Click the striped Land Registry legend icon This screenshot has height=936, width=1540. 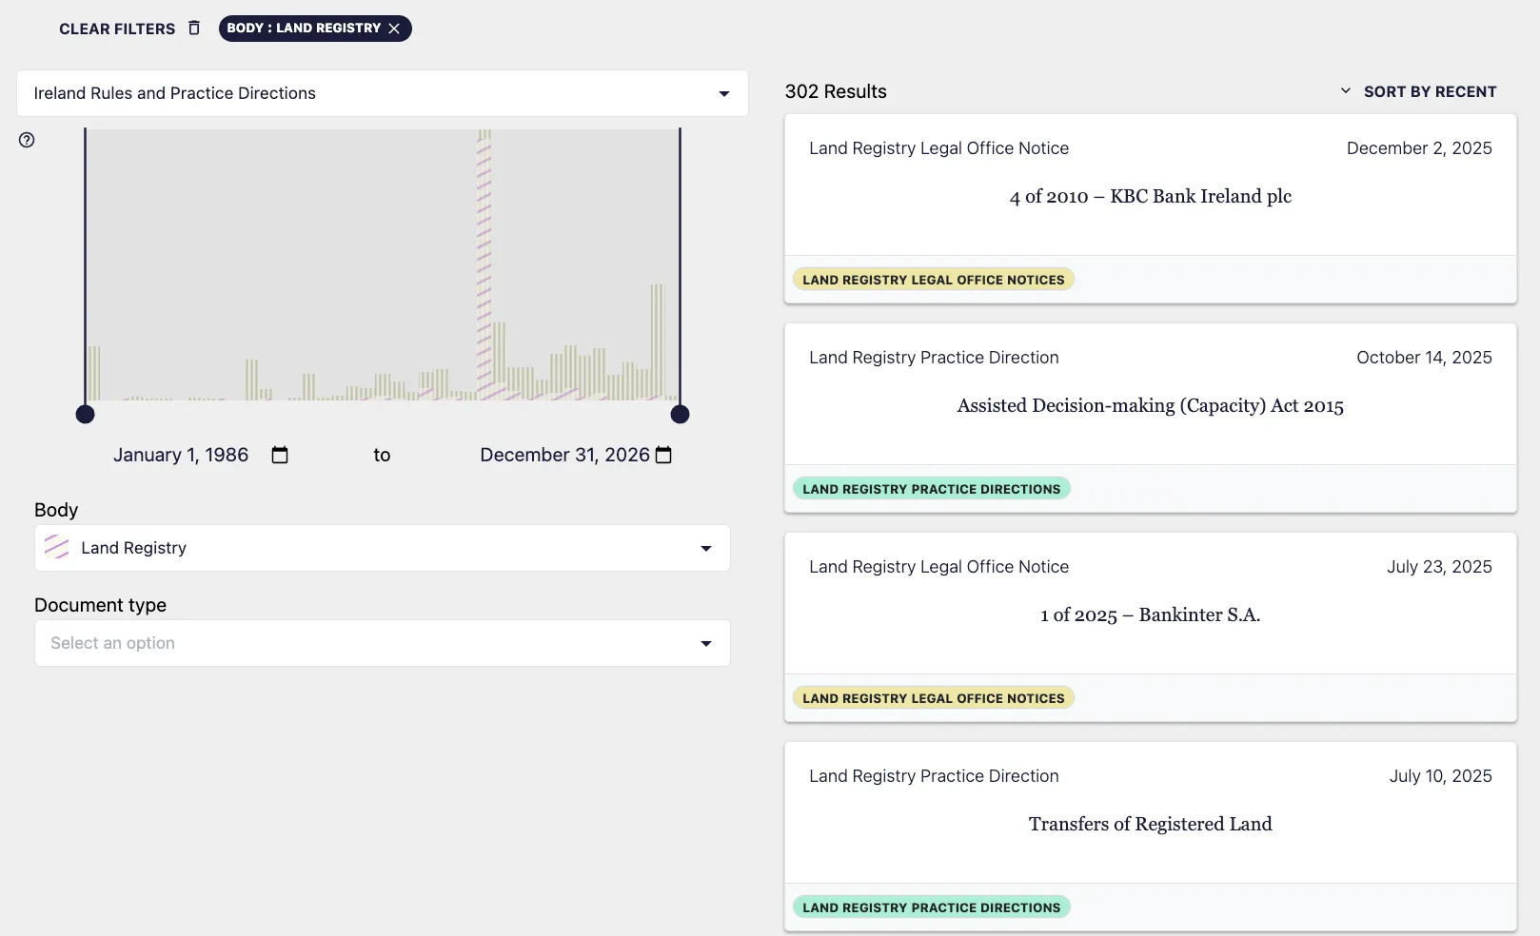coord(57,547)
